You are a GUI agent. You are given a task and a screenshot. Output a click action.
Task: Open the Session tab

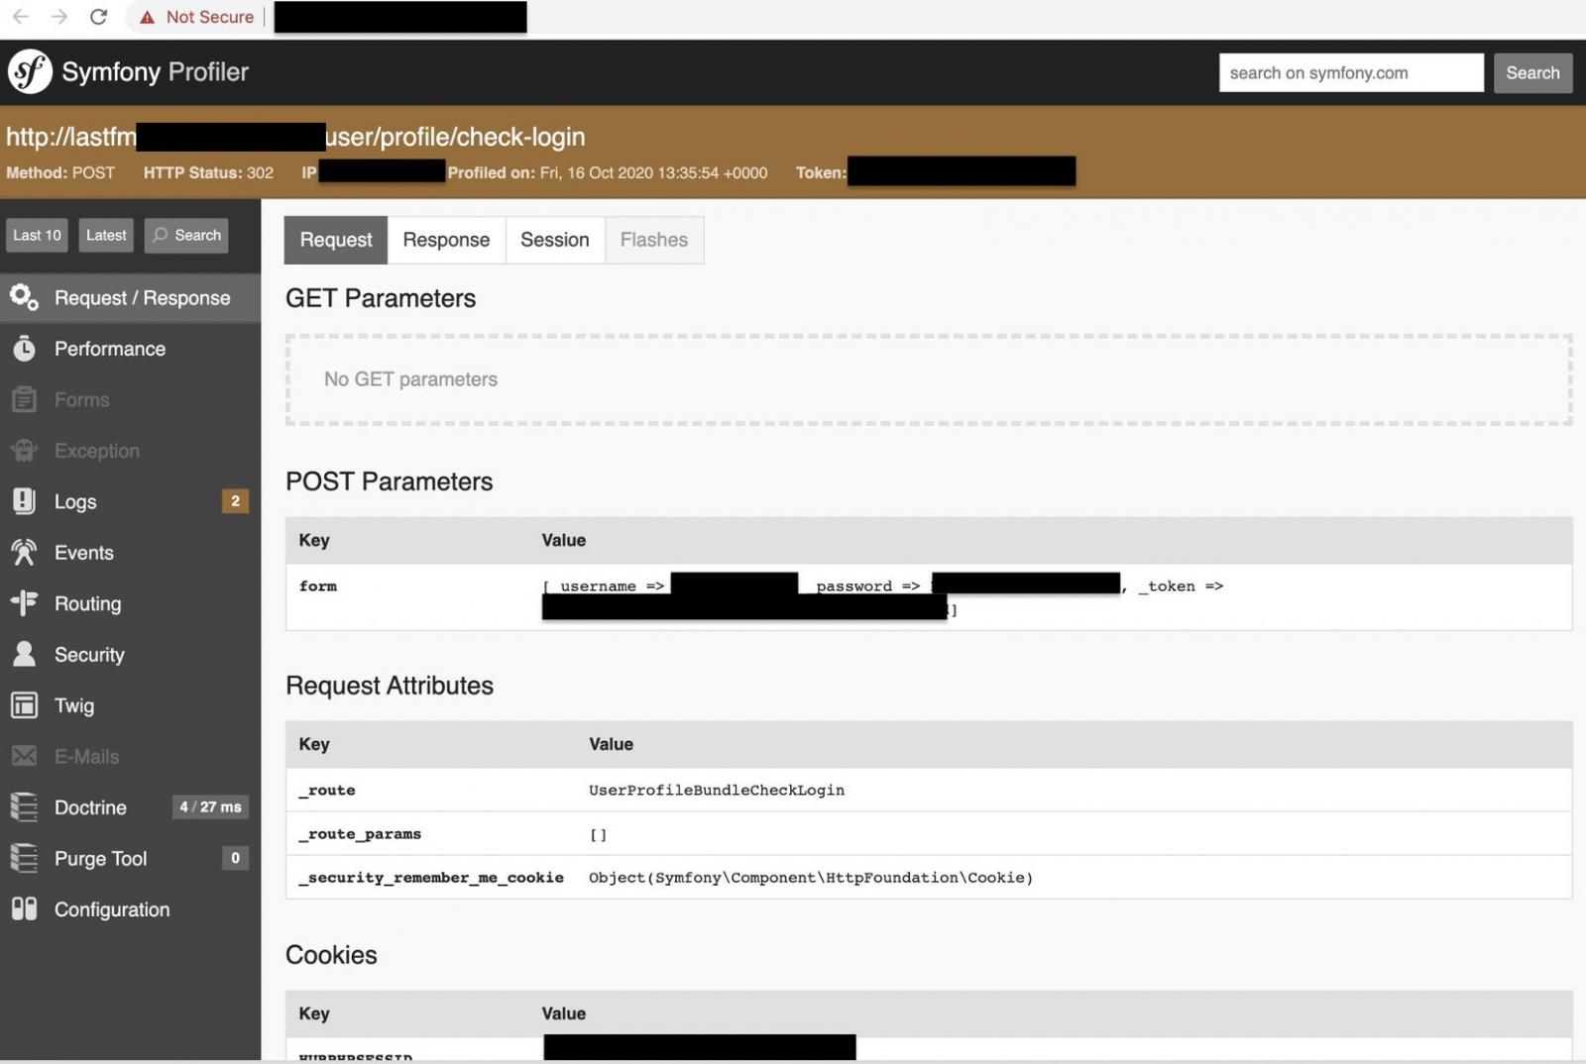tap(554, 240)
